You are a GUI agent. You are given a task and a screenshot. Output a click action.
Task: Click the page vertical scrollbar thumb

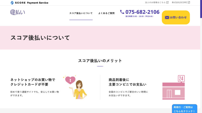201,9
